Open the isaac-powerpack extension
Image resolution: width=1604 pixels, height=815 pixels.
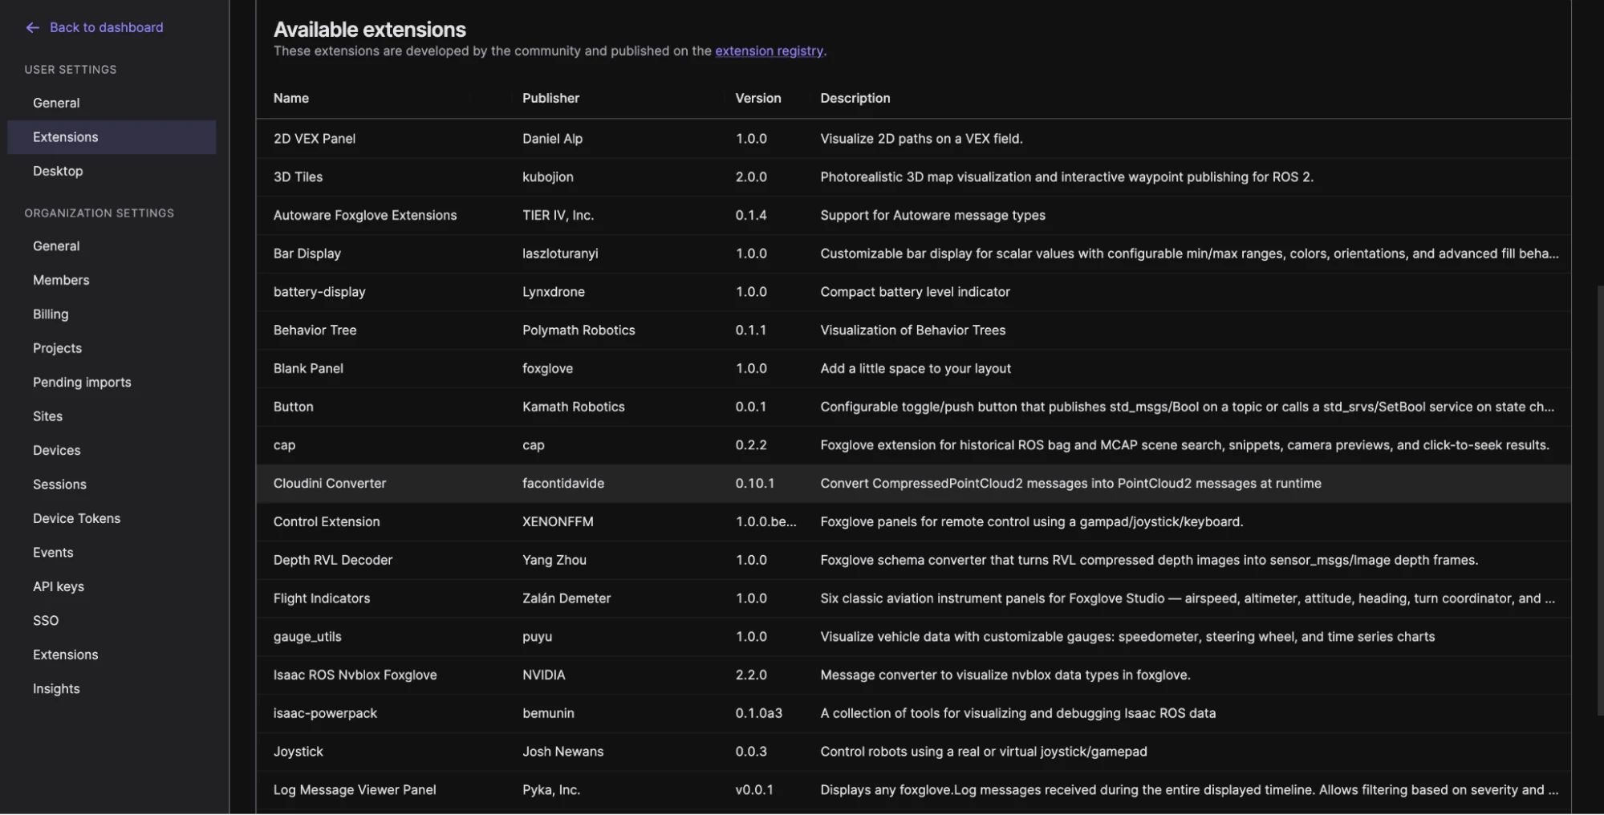click(x=913, y=714)
